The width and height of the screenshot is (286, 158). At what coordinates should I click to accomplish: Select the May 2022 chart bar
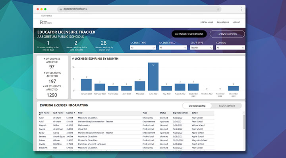(x=140, y=86)
